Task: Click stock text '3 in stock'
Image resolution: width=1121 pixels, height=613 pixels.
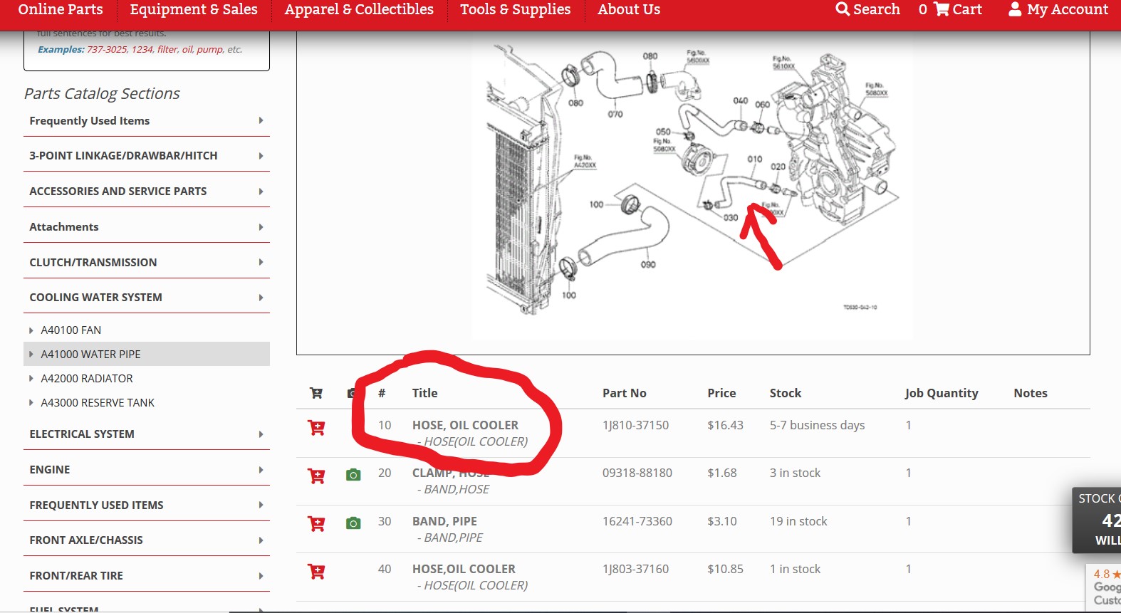Action: (795, 473)
